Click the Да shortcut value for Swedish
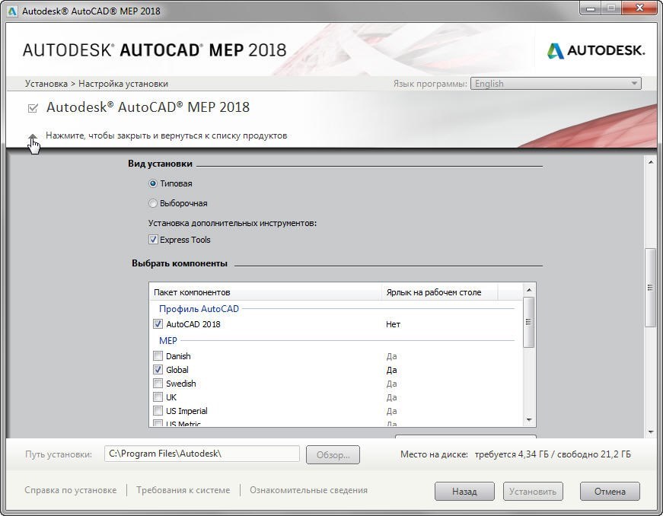The width and height of the screenshot is (663, 516). (391, 384)
